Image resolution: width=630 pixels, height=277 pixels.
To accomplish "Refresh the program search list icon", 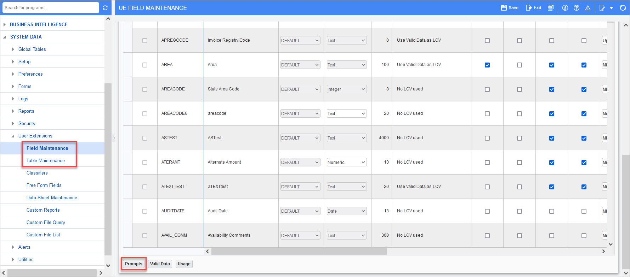I will pyautogui.click(x=105, y=8).
